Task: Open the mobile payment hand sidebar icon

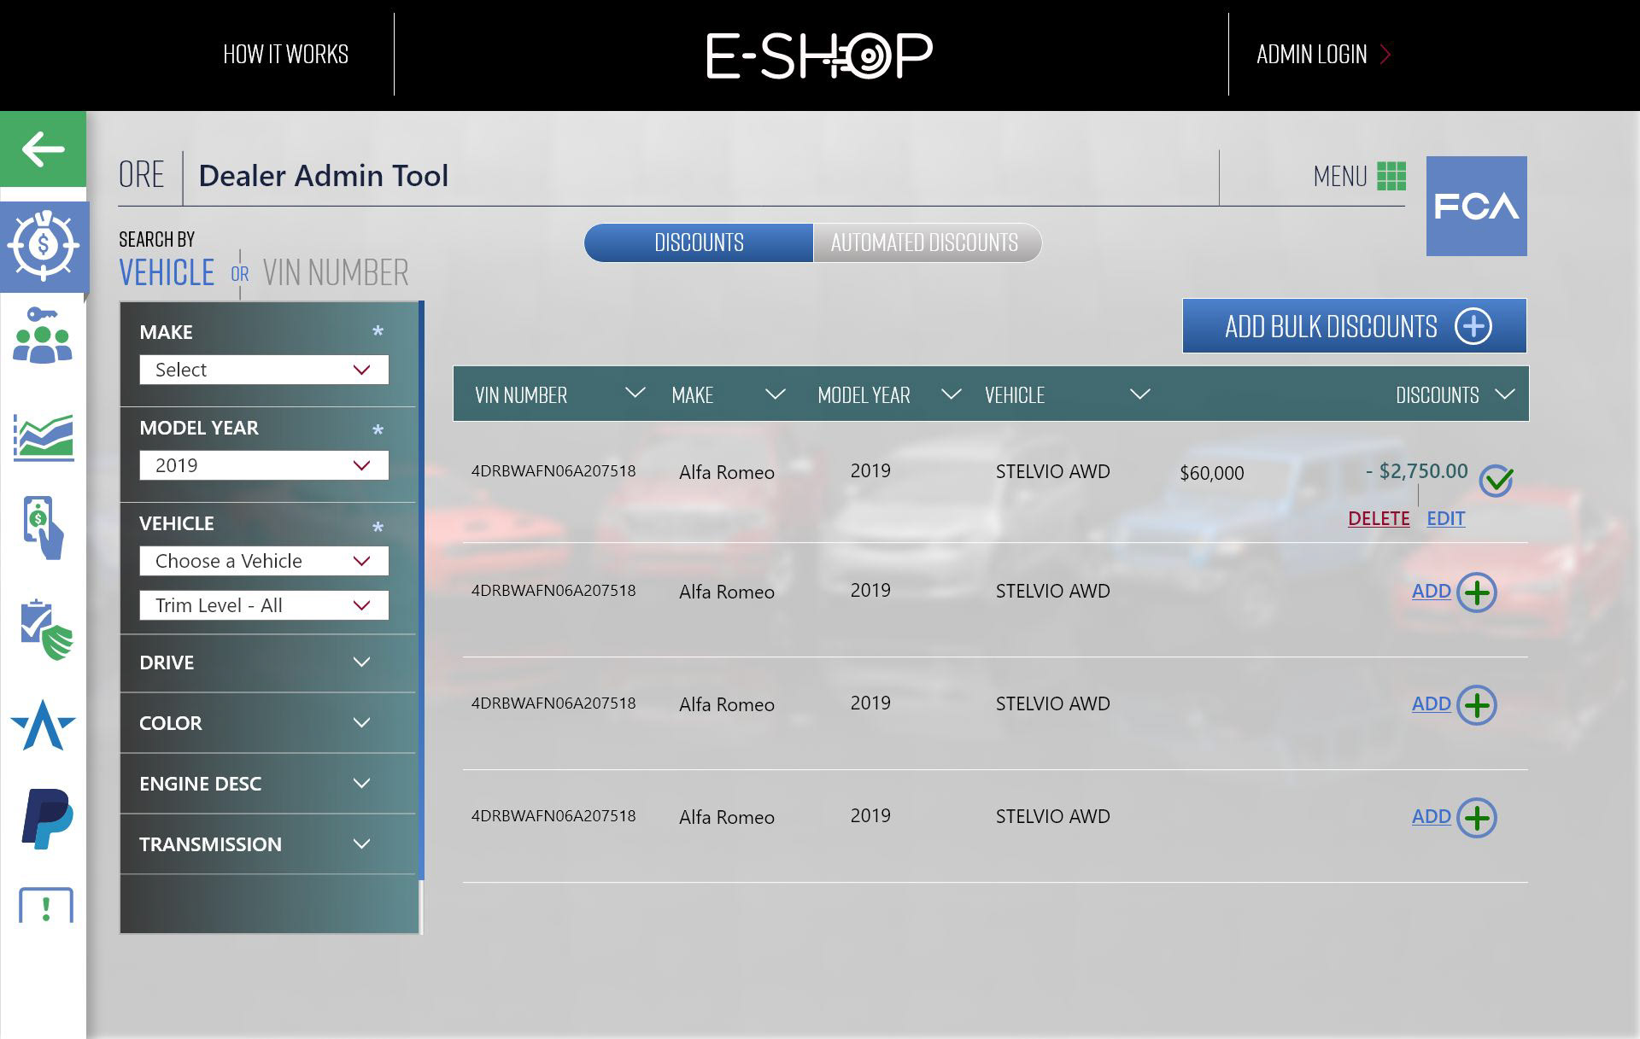Action: point(44,528)
